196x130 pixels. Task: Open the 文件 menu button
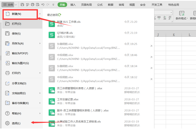(8, 5)
